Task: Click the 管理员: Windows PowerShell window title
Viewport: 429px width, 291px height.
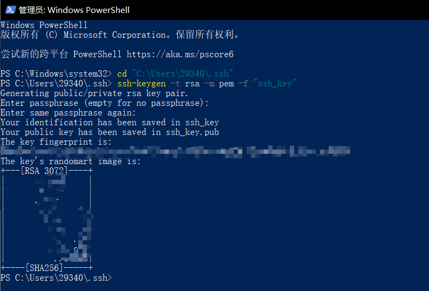Action: click(74, 10)
